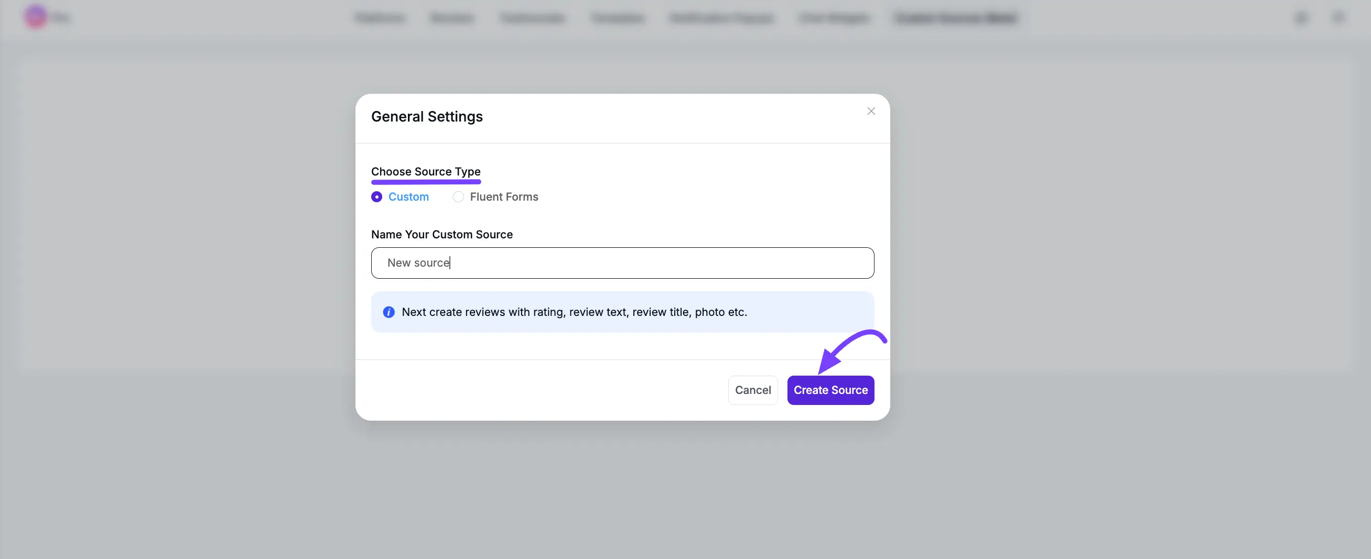Screen dimensions: 1371x559
Task: Click the rightmost icon in the top bar
Action: pyautogui.click(x=1339, y=18)
